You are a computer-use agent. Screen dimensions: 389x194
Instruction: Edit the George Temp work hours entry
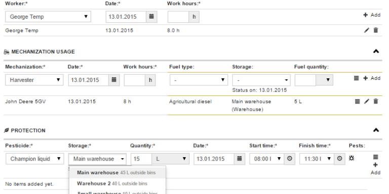(x=366, y=30)
